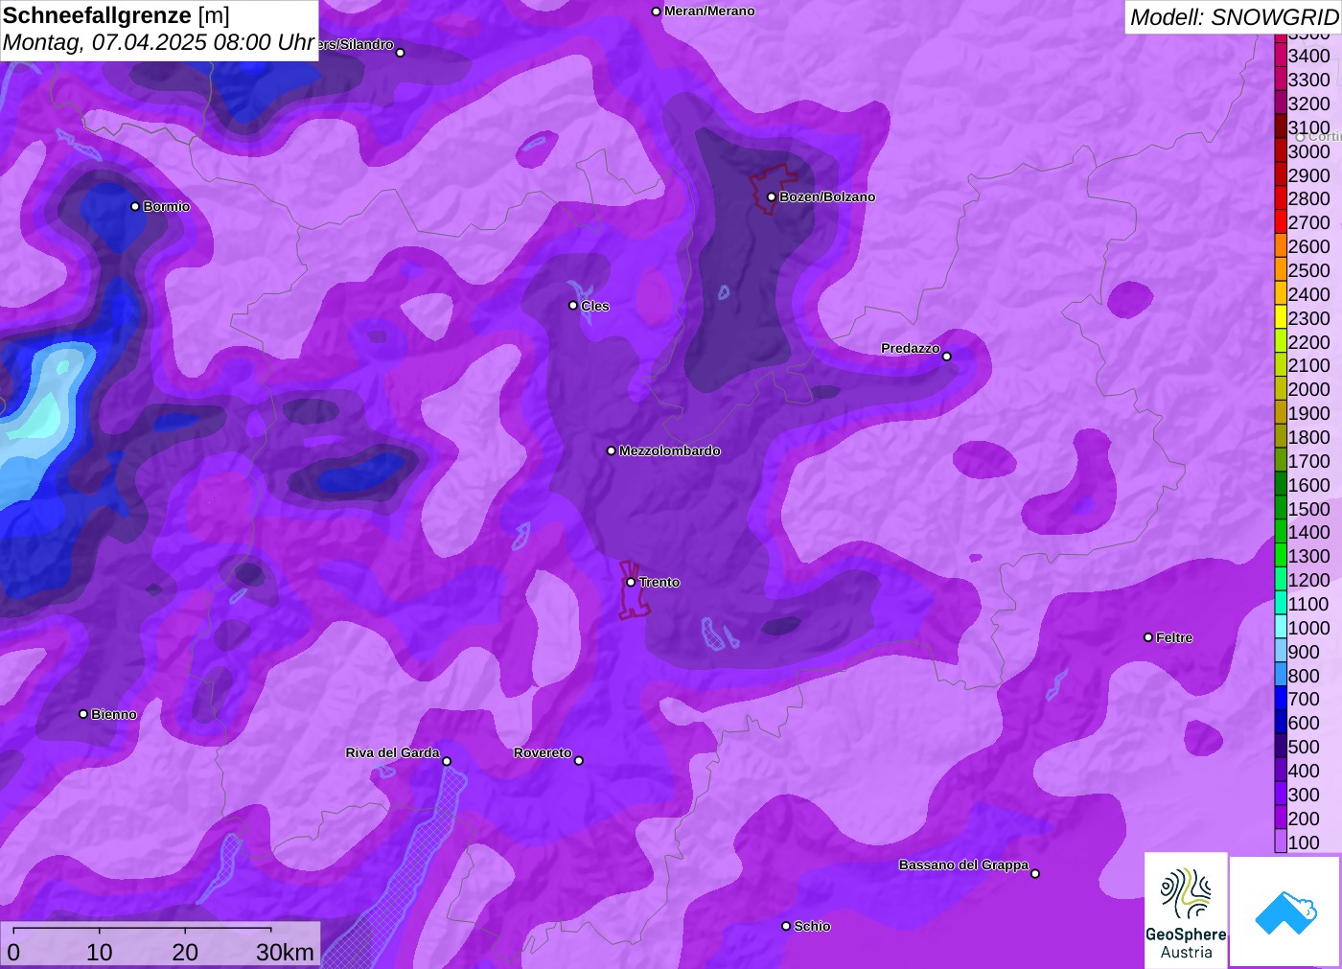Select the Bormio city marker

pyautogui.click(x=135, y=206)
